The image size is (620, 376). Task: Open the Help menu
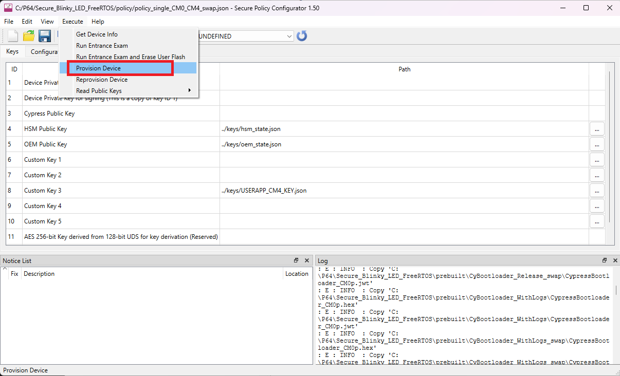click(98, 22)
